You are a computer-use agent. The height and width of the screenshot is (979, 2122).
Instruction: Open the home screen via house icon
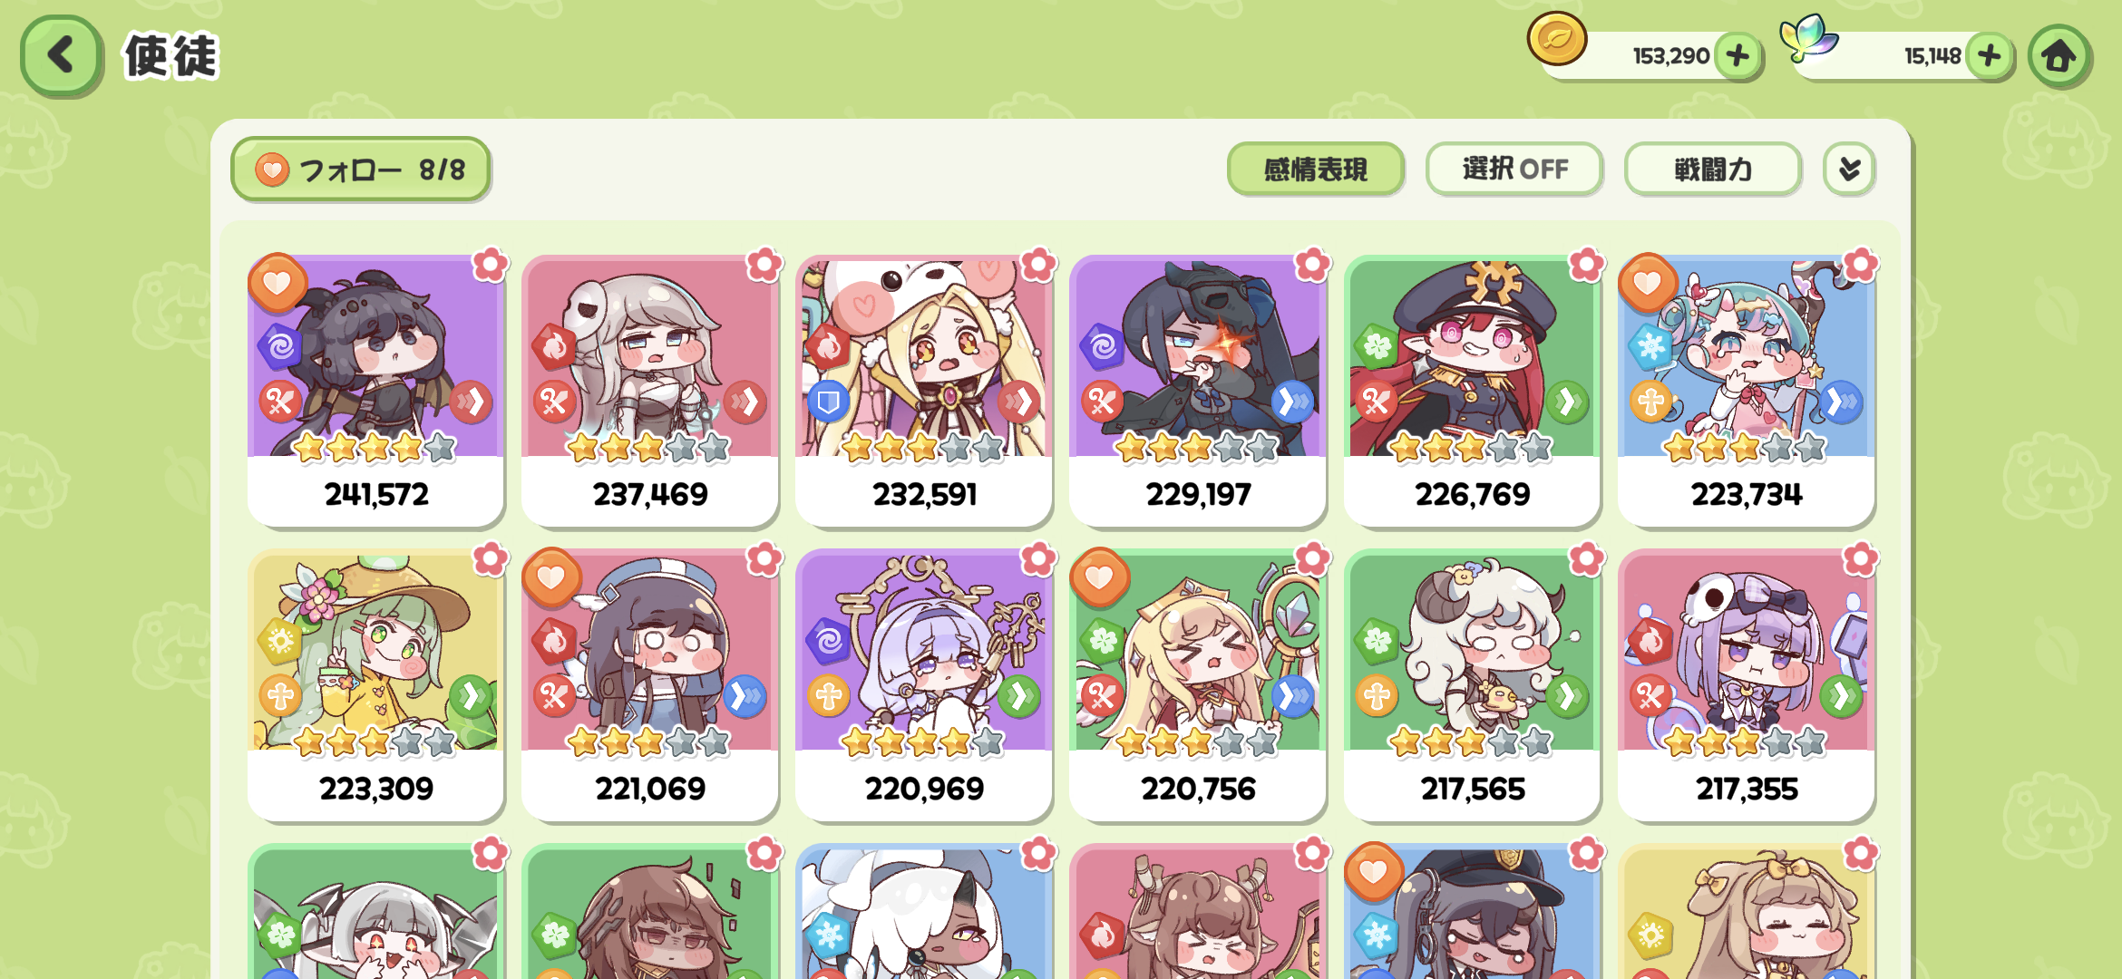[x=2059, y=56]
